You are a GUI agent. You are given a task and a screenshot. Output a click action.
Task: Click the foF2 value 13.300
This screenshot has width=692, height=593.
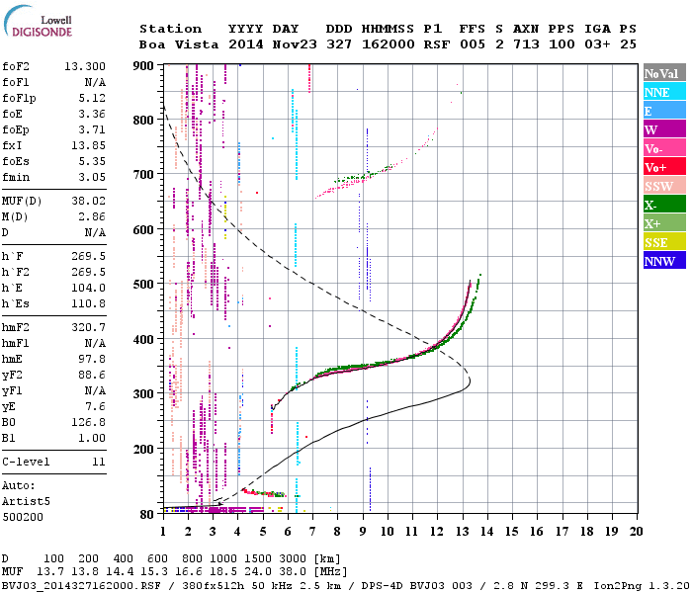click(85, 66)
